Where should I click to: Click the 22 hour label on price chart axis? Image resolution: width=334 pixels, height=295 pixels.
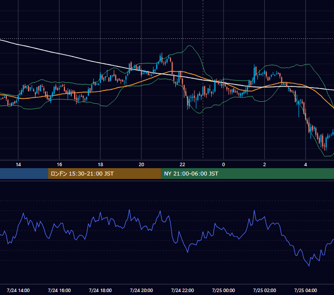pos(182,165)
